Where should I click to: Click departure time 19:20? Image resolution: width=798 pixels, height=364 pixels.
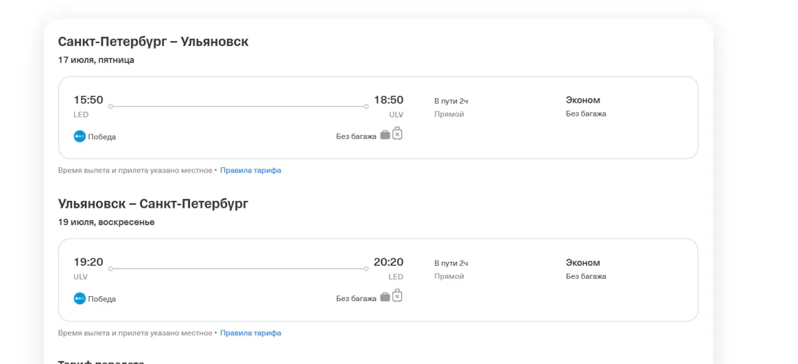(89, 263)
